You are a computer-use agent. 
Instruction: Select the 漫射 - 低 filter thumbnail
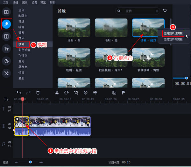point(74,27)
